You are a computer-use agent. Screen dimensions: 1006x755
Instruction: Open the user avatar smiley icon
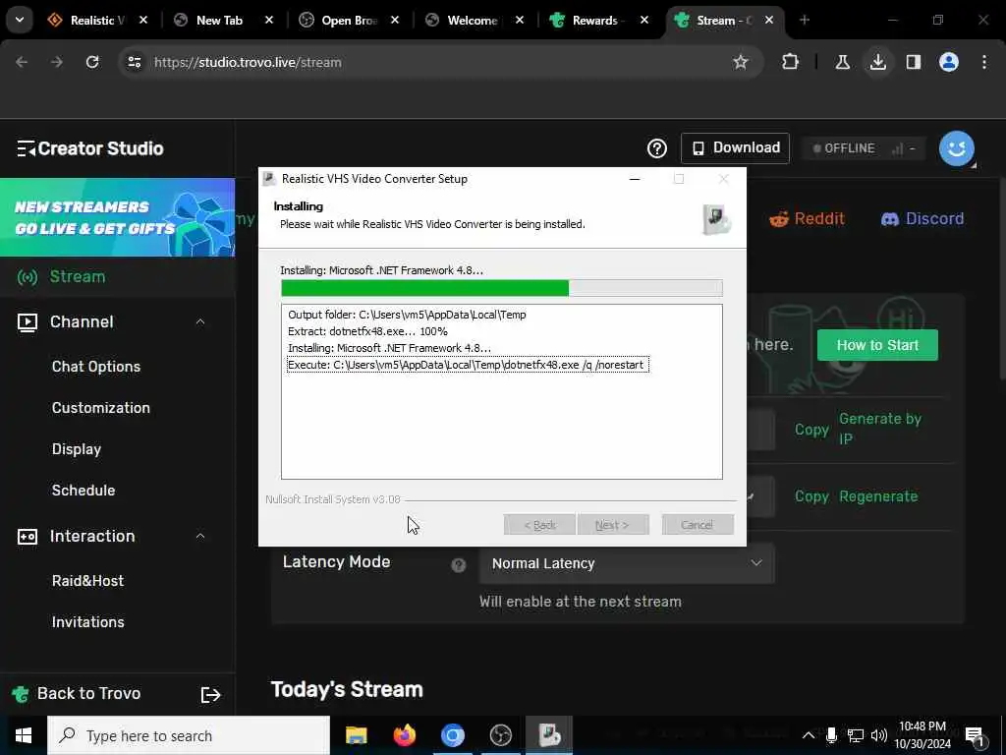coord(956,148)
